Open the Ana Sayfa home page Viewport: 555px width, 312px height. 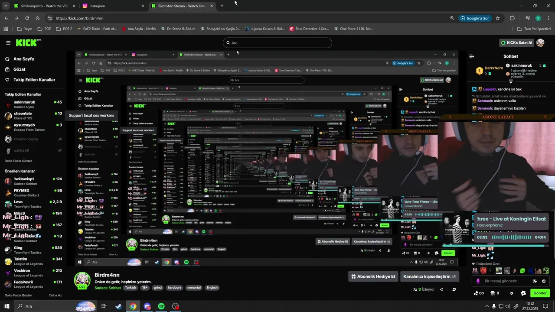(x=23, y=59)
